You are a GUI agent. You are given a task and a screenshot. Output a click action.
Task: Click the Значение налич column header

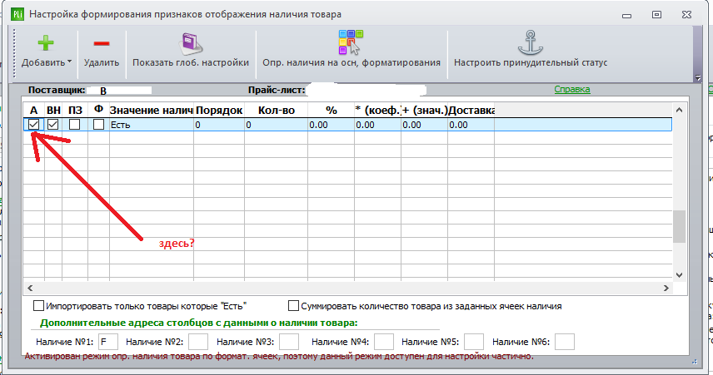[152, 111]
